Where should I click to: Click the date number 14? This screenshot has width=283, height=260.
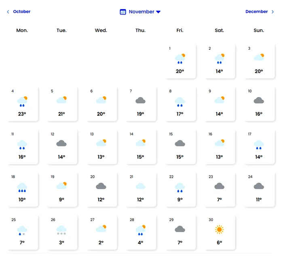click(131, 134)
